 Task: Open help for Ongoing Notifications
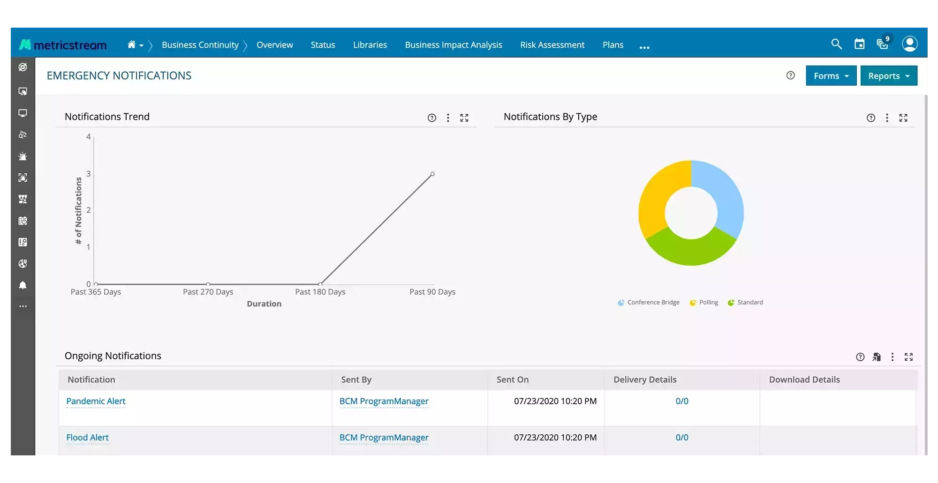[860, 357]
